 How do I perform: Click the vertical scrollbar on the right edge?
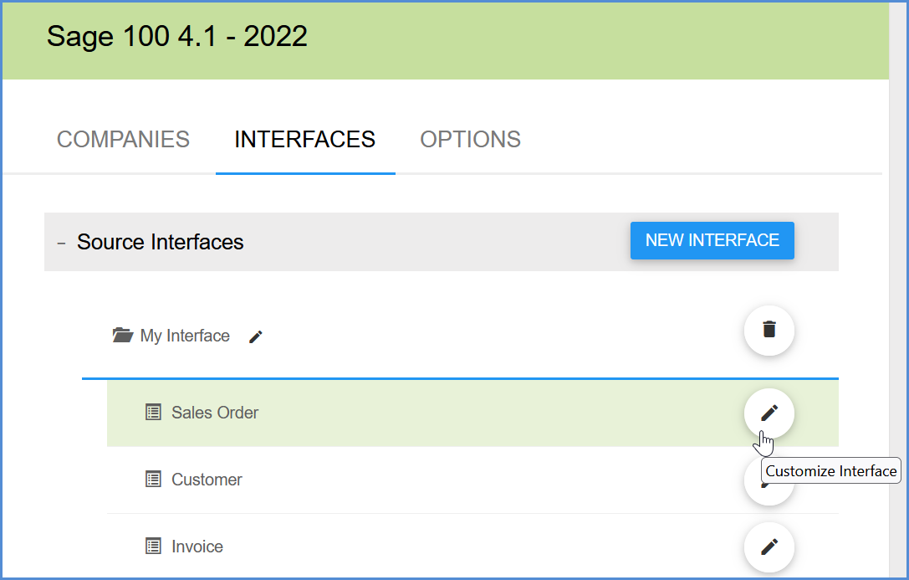(x=897, y=293)
